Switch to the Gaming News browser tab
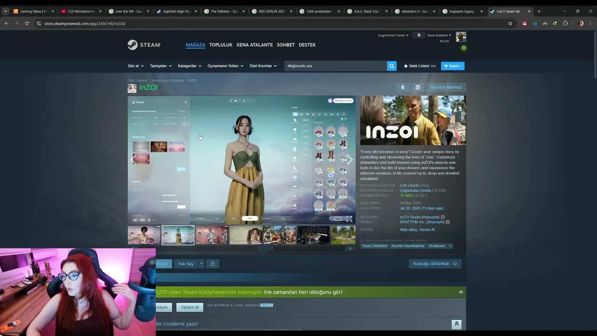The height and width of the screenshot is (336, 597). 34,11
